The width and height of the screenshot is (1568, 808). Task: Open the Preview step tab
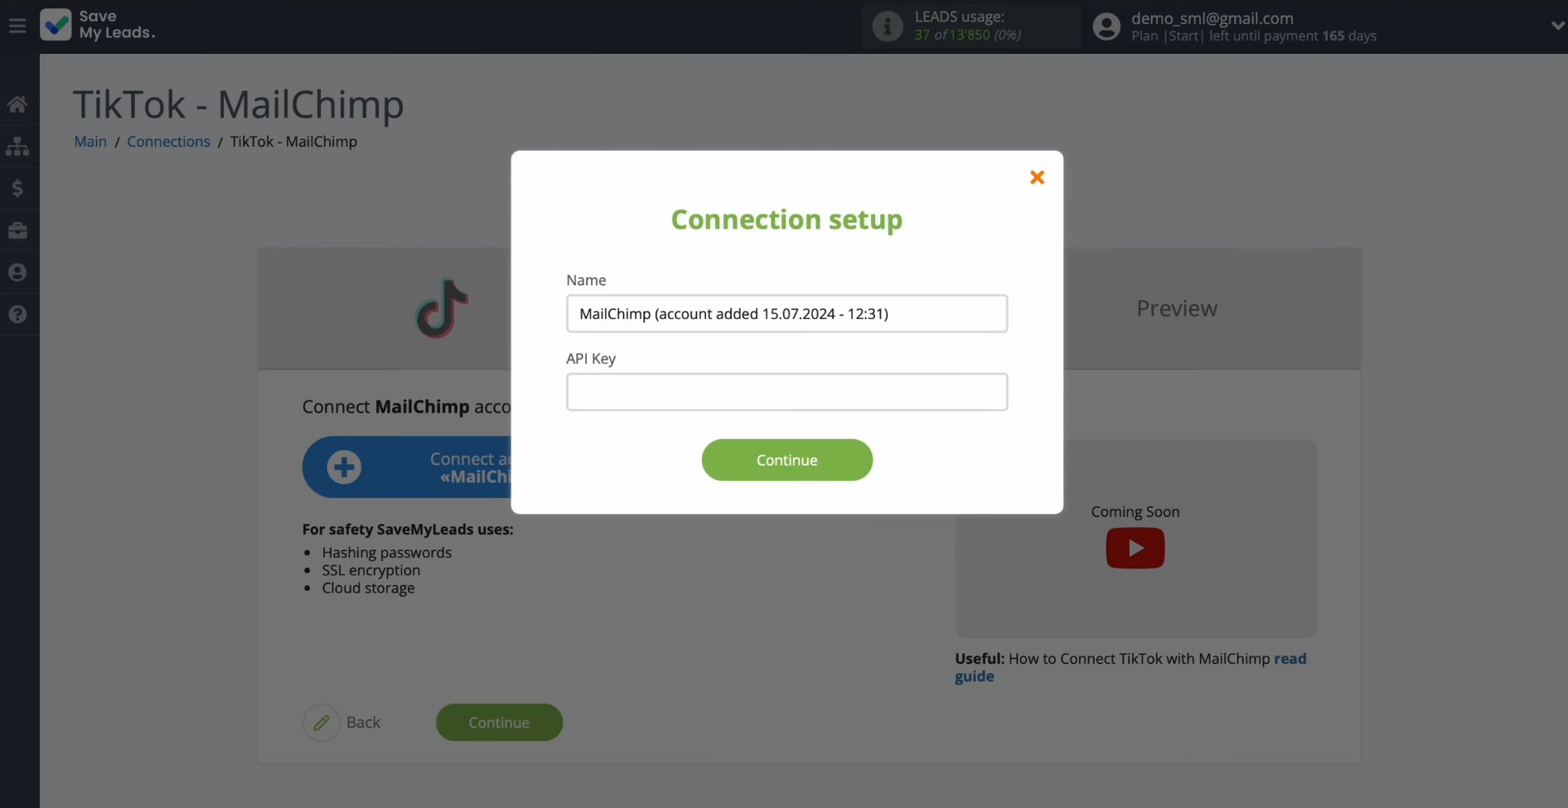coord(1177,308)
